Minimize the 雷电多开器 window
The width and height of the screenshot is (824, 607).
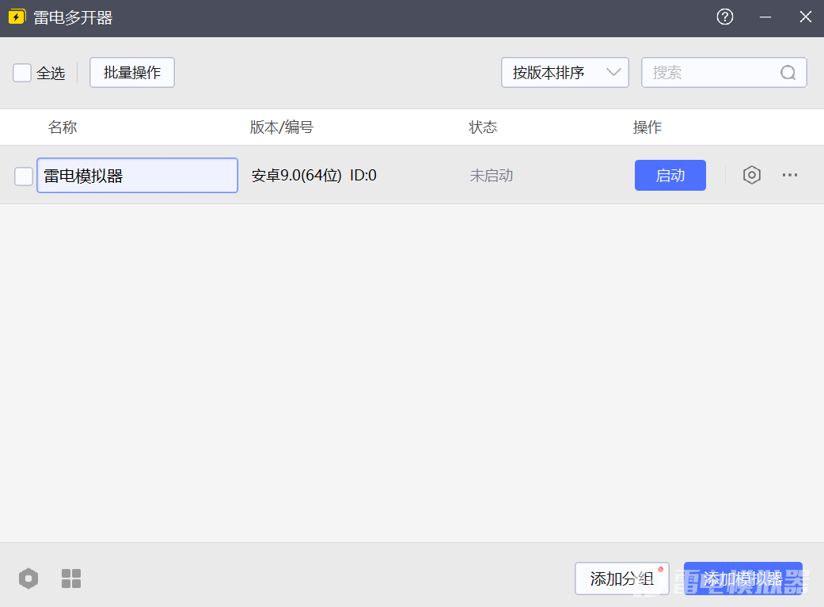tap(765, 17)
